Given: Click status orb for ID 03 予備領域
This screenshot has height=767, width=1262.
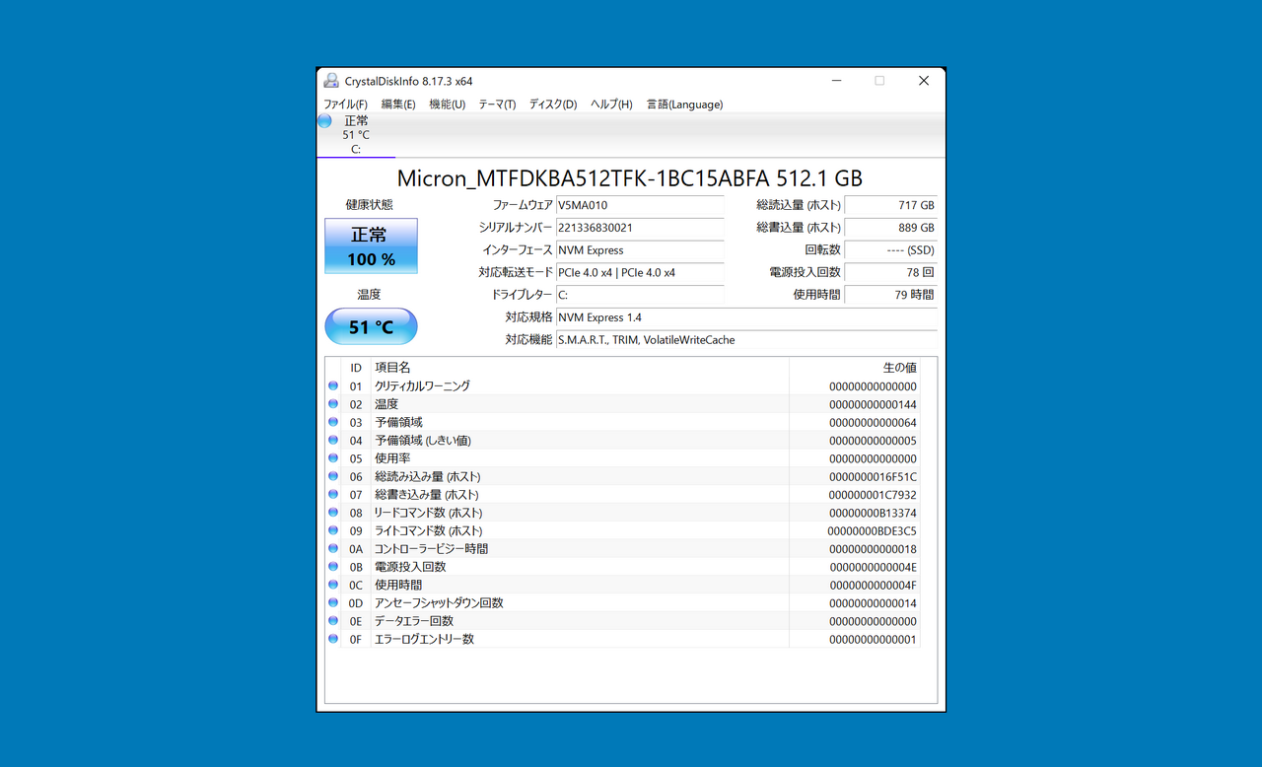Looking at the screenshot, I should click(333, 422).
